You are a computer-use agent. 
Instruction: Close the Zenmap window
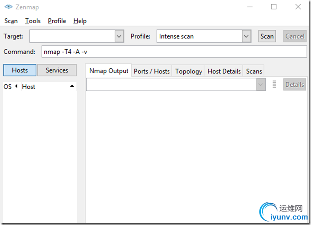tap(298, 7)
